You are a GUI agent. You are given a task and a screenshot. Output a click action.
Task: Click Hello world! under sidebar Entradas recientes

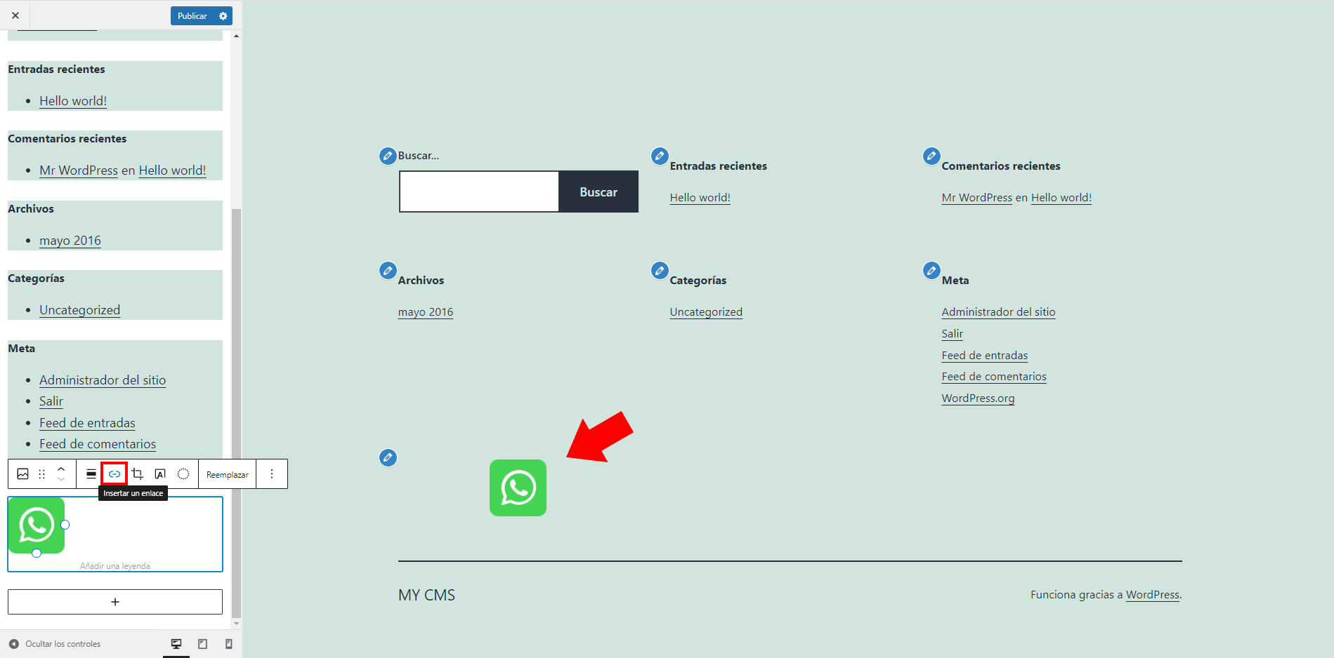(x=73, y=101)
